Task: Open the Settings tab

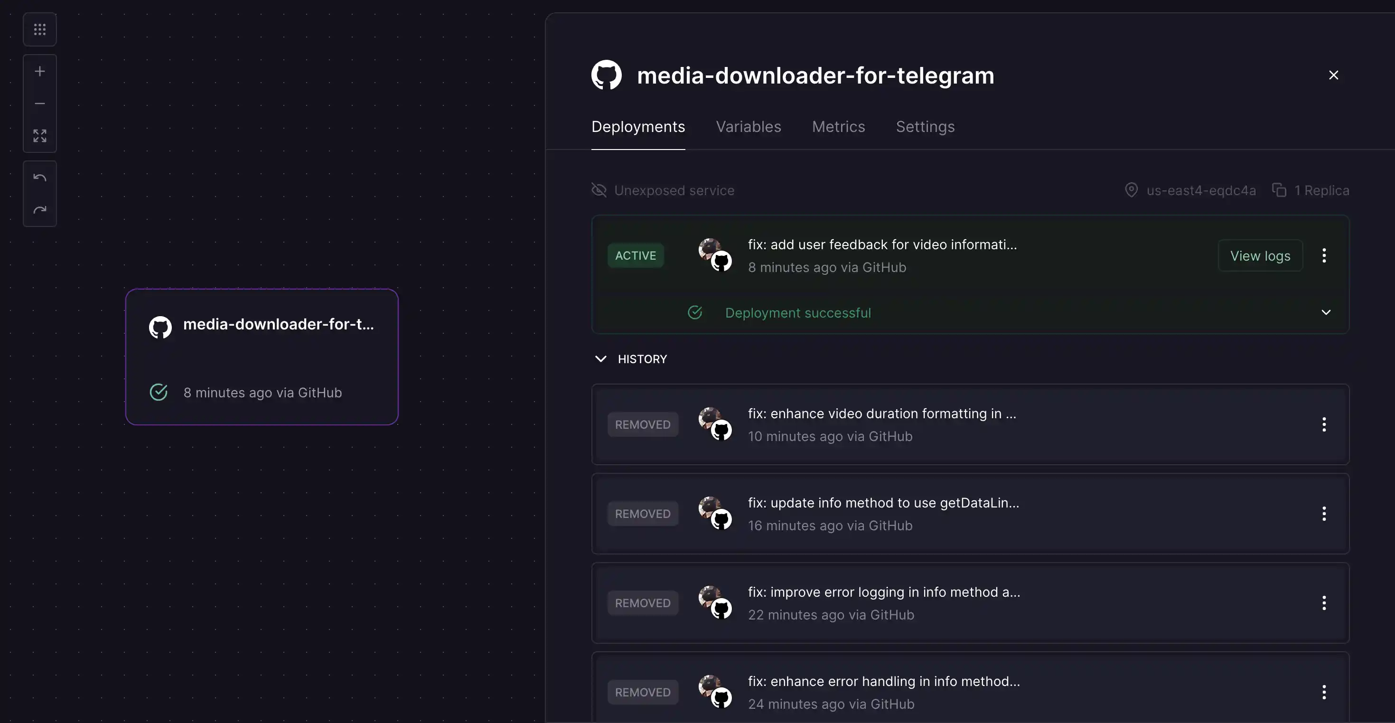Action: click(925, 127)
